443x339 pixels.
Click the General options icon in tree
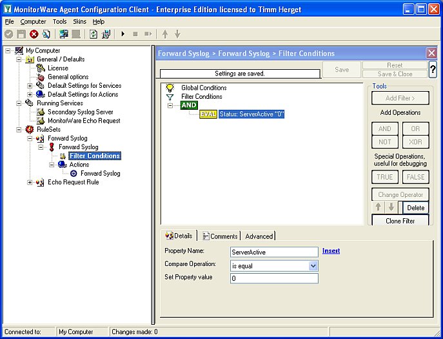[x=41, y=77]
